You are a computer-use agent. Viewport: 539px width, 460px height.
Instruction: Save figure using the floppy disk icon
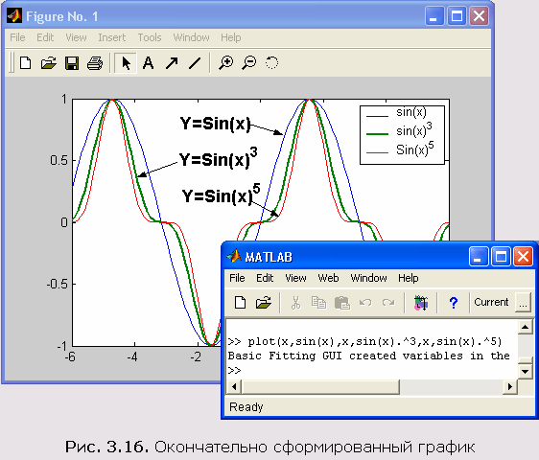[72, 63]
